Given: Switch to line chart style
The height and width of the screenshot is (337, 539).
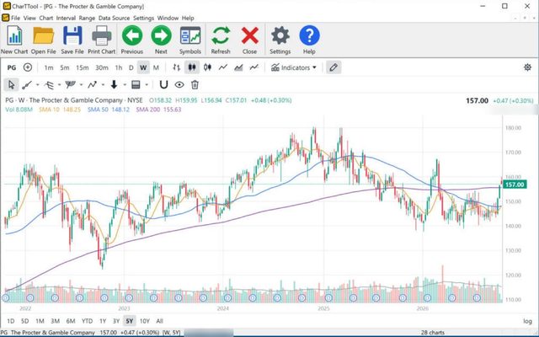Looking at the screenshot, I should tap(222, 67).
